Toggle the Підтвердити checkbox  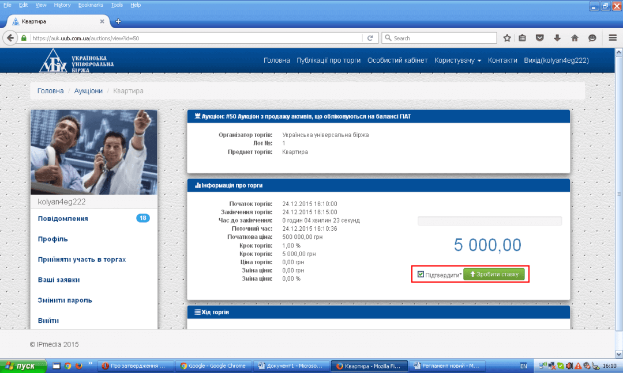click(x=421, y=275)
